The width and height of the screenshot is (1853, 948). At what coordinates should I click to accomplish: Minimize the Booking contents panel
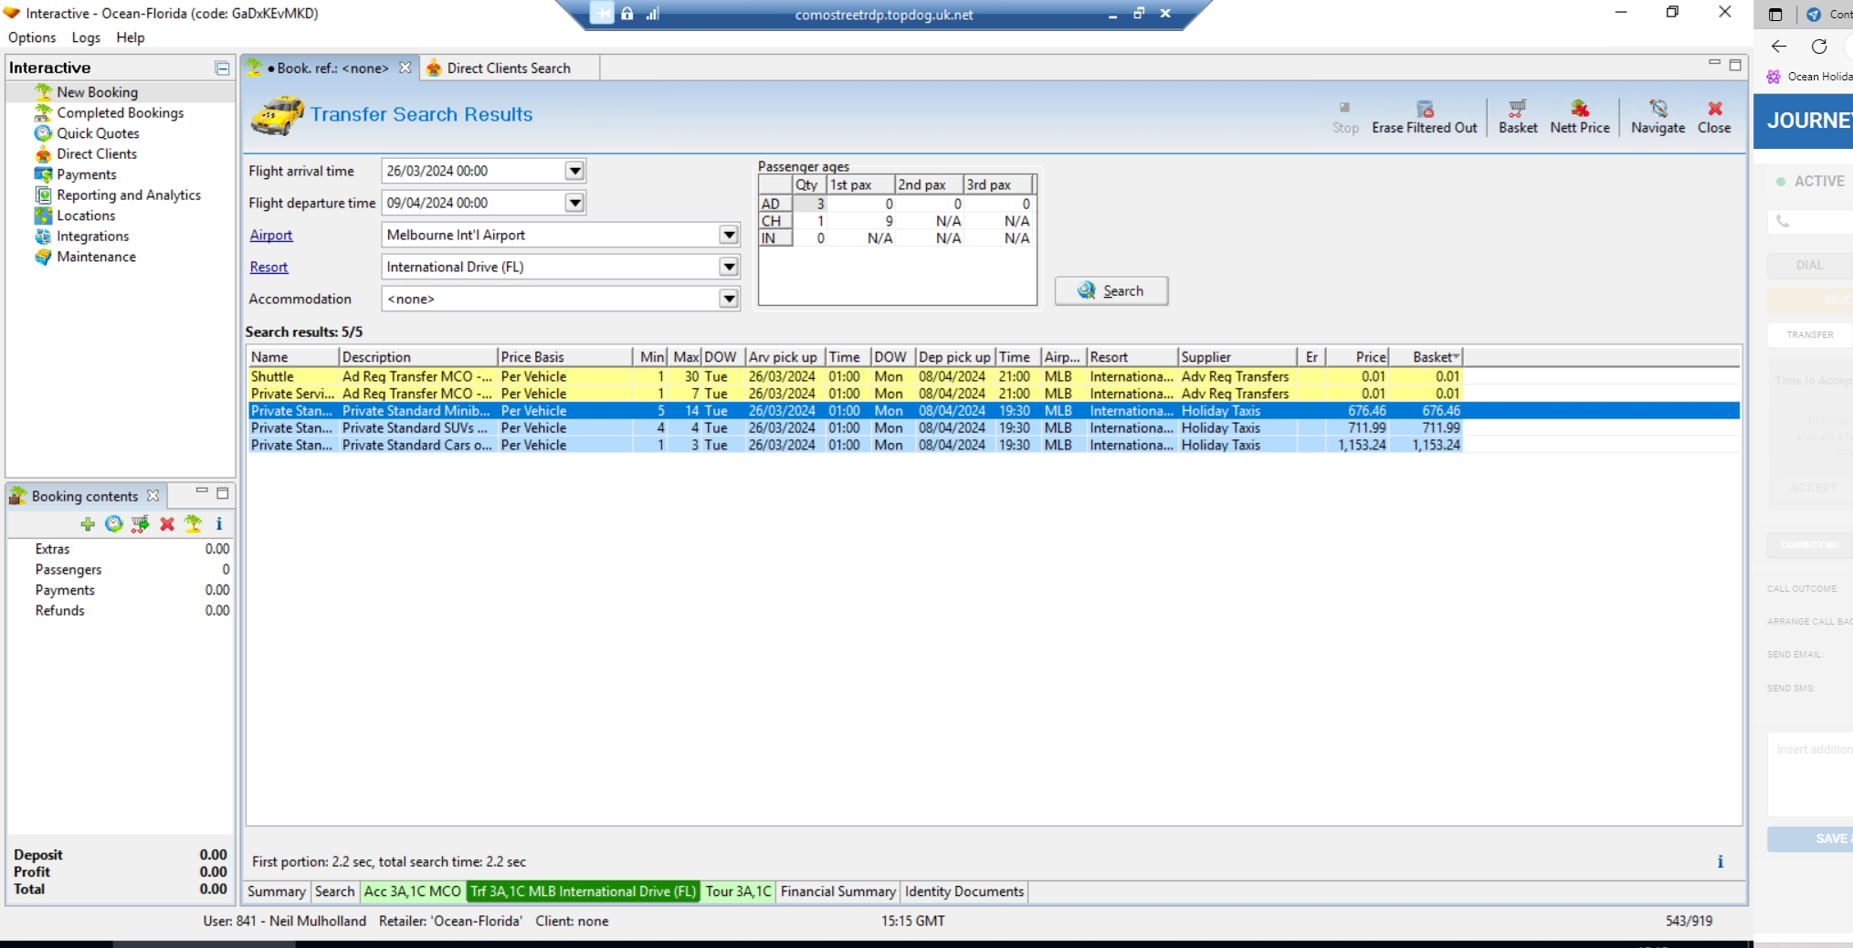pyautogui.click(x=202, y=492)
